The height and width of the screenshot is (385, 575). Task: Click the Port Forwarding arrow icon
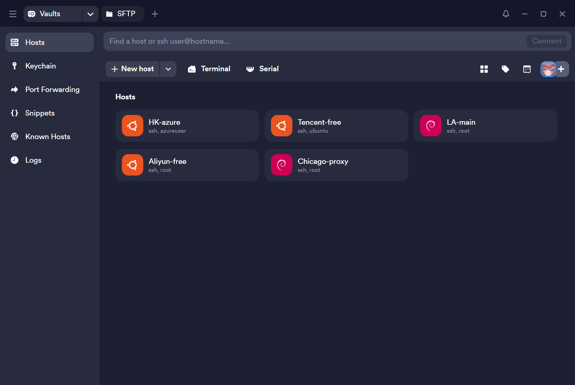[14, 89]
